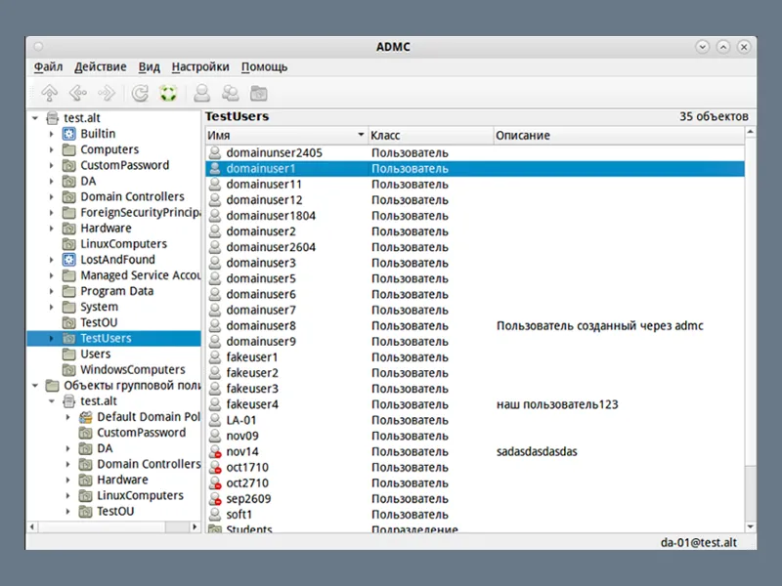Image resolution: width=782 pixels, height=586 pixels.
Task: Open the Действие menu
Action: pos(101,66)
